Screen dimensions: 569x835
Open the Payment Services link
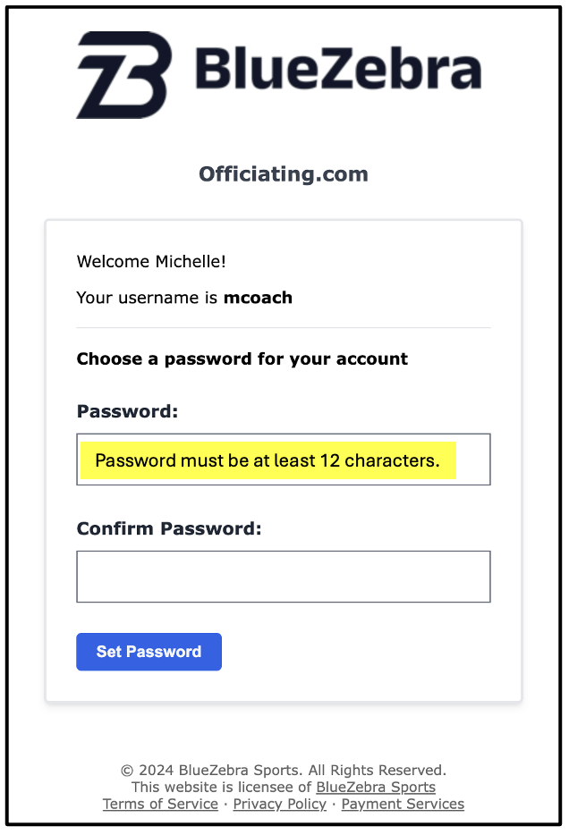(402, 804)
